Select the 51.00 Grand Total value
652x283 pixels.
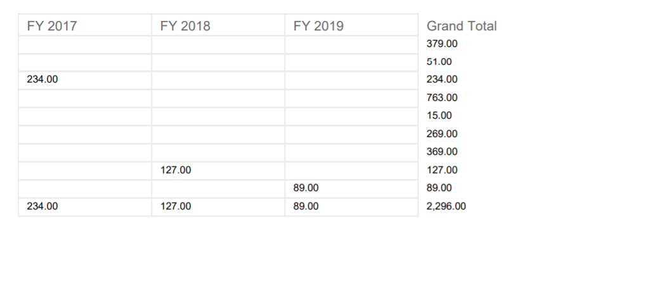pyautogui.click(x=440, y=62)
